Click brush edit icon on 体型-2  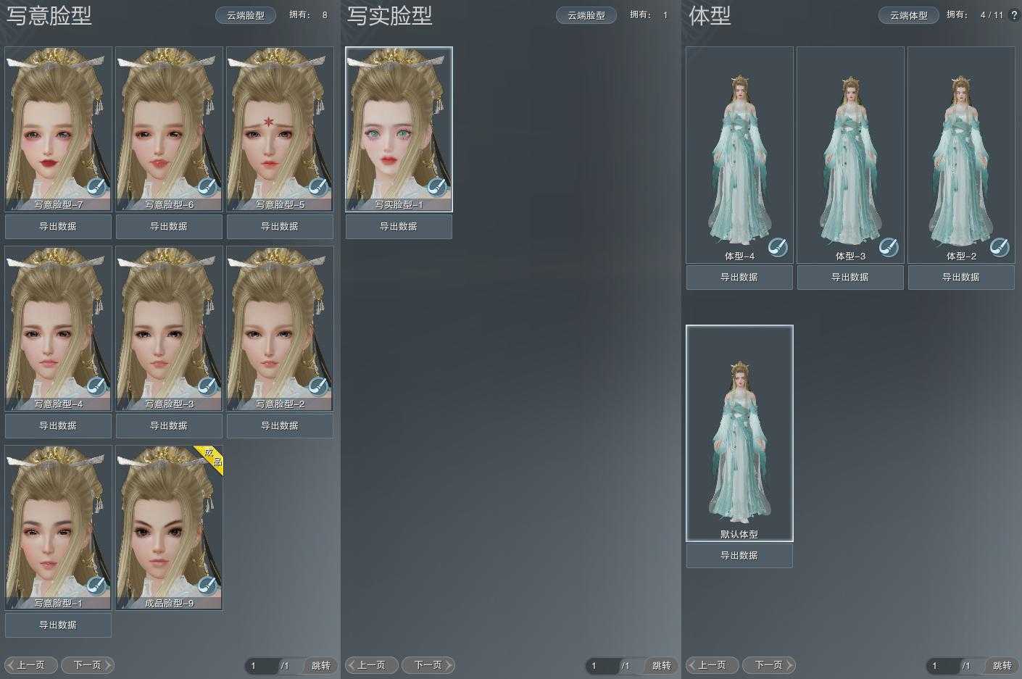(x=1000, y=247)
